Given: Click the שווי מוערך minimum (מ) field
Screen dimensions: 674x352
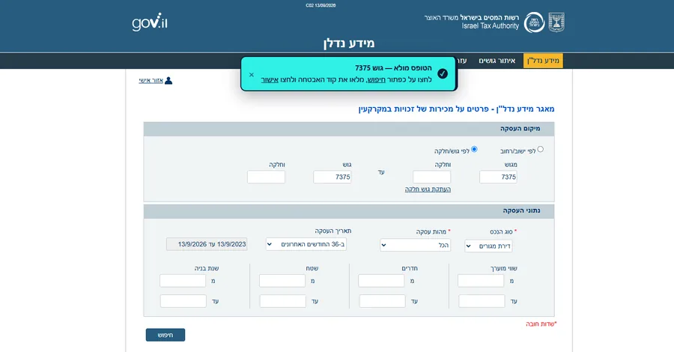Looking at the screenshot, I should pyautogui.click(x=481, y=281).
